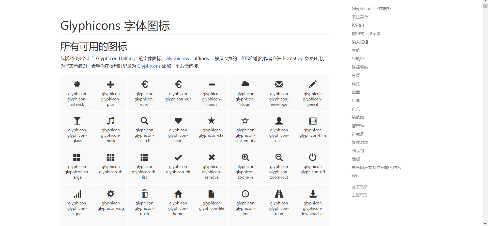Image resolution: width=488 pixels, height=226 pixels.
Task: Click the zoom-in glyphicon
Action: 245,157
